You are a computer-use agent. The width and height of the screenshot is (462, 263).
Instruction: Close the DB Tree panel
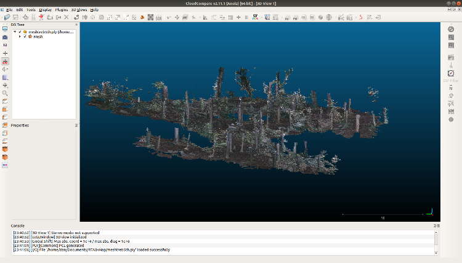click(76, 26)
